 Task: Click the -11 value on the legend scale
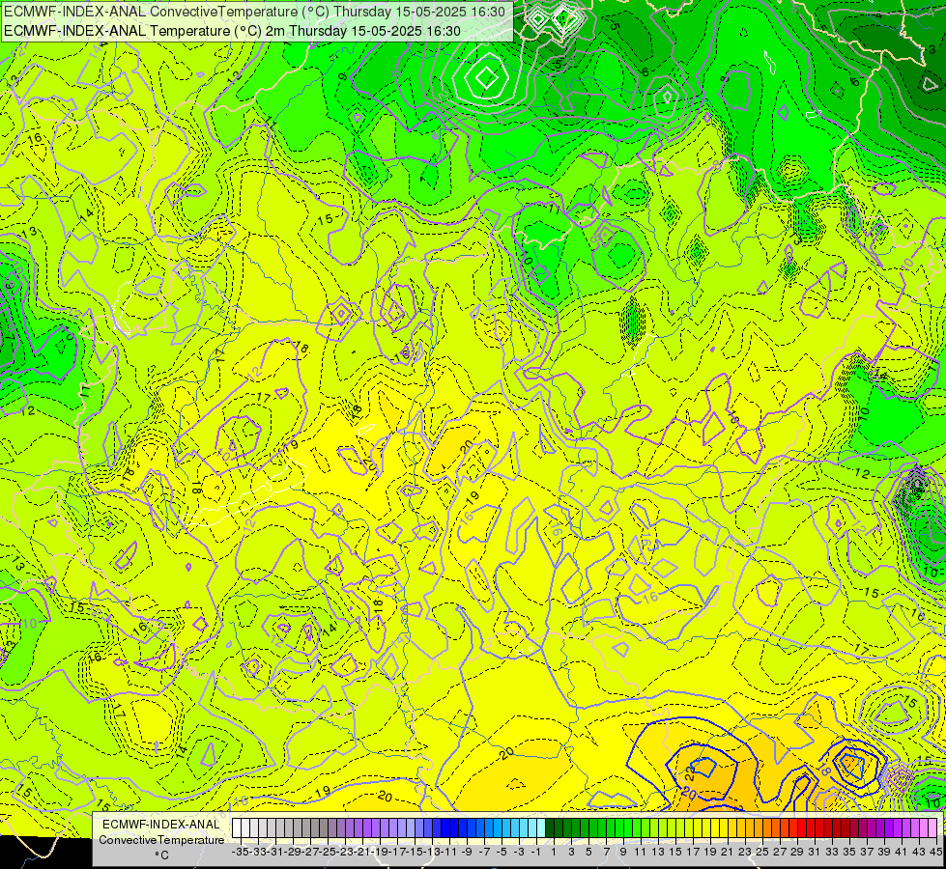pos(449,852)
